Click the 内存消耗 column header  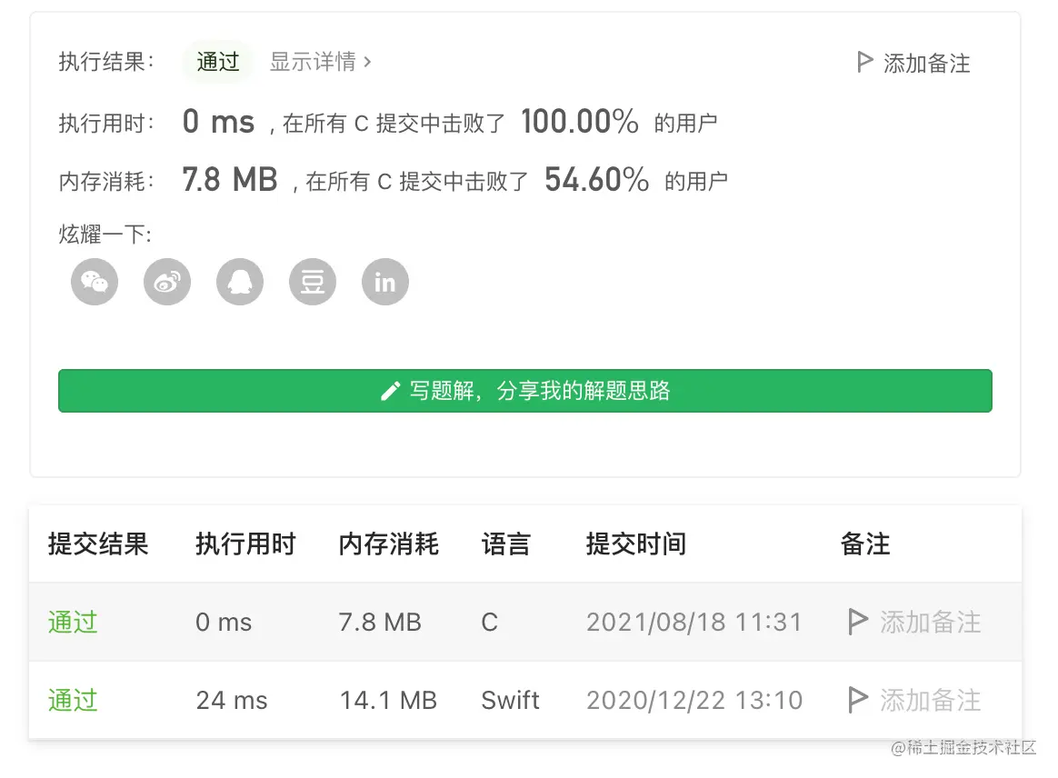tap(389, 544)
